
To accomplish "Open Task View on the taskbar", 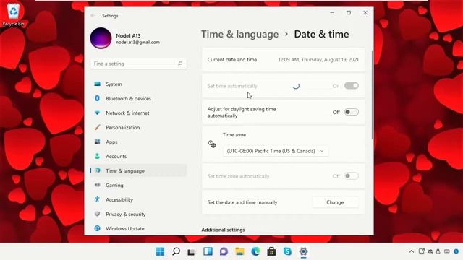I will click(192, 251).
